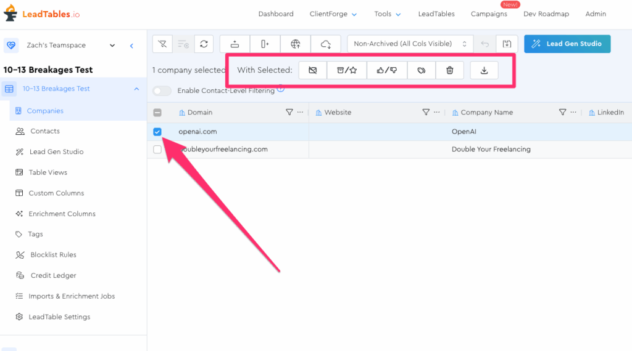Image resolution: width=632 pixels, height=351 pixels.
Task: Refresh the table with the reload icon
Action: point(204,44)
